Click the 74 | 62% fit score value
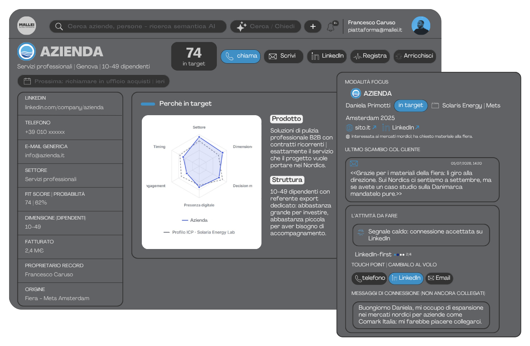 (36, 203)
